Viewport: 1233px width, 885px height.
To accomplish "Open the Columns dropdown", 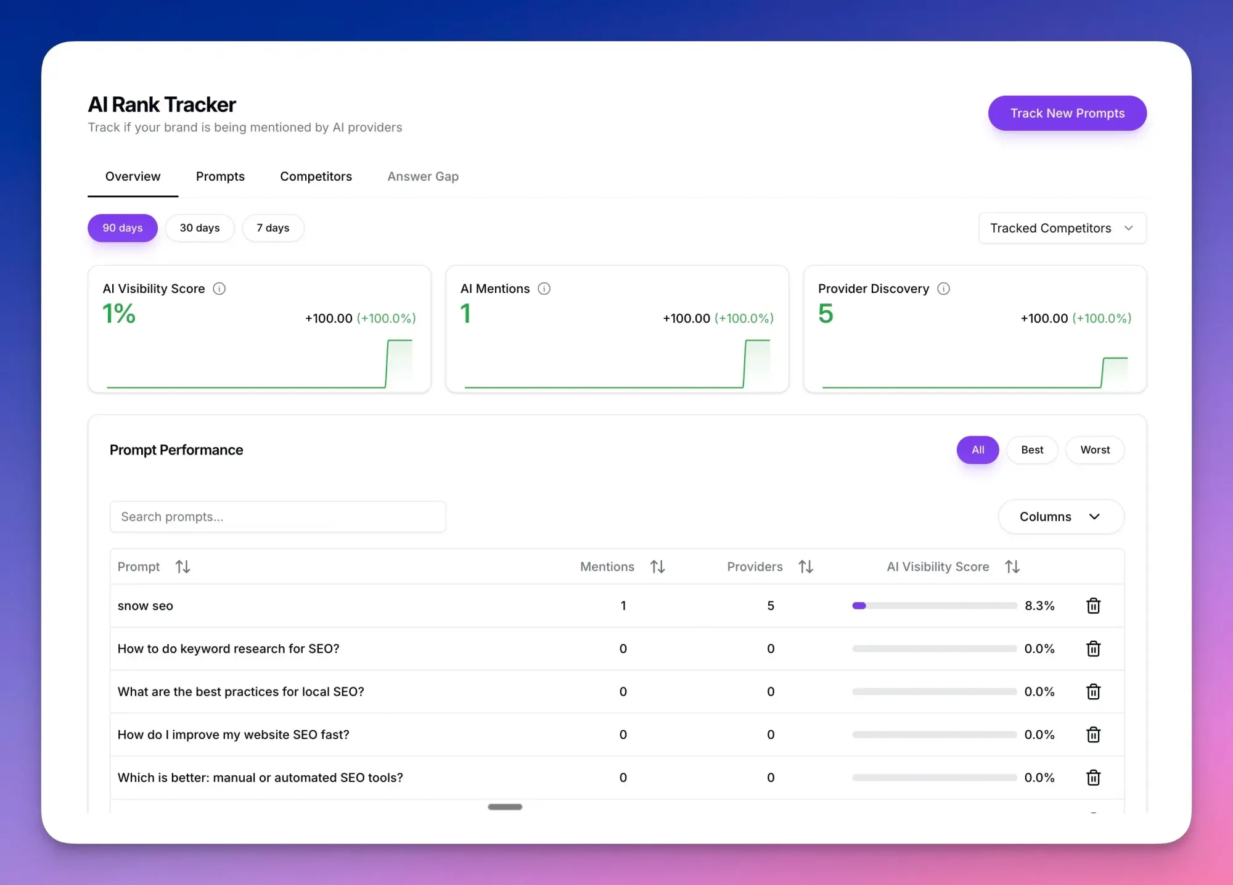I will [x=1060, y=516].
